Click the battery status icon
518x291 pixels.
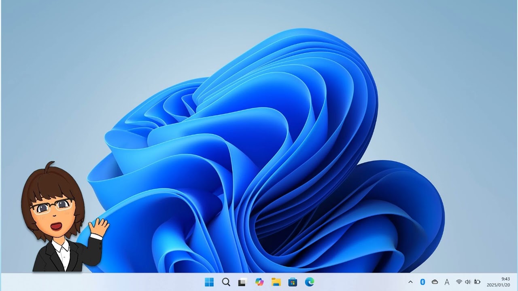click(x=477, y=282)
